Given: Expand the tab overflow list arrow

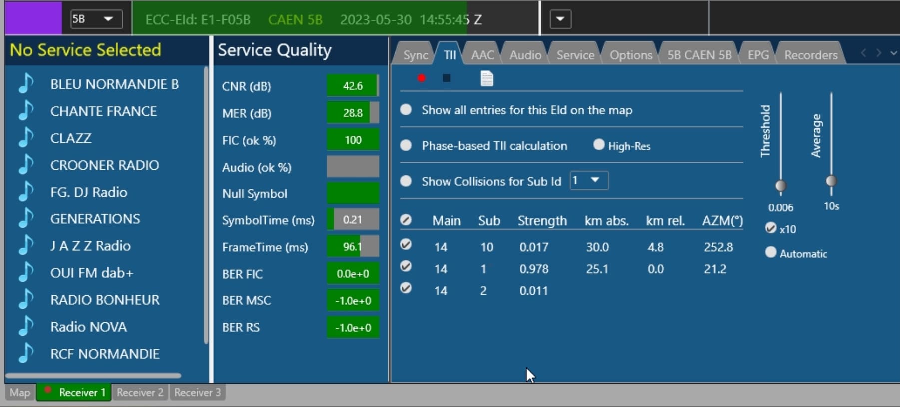Looking at the screenshot, I should pos(894,53).
